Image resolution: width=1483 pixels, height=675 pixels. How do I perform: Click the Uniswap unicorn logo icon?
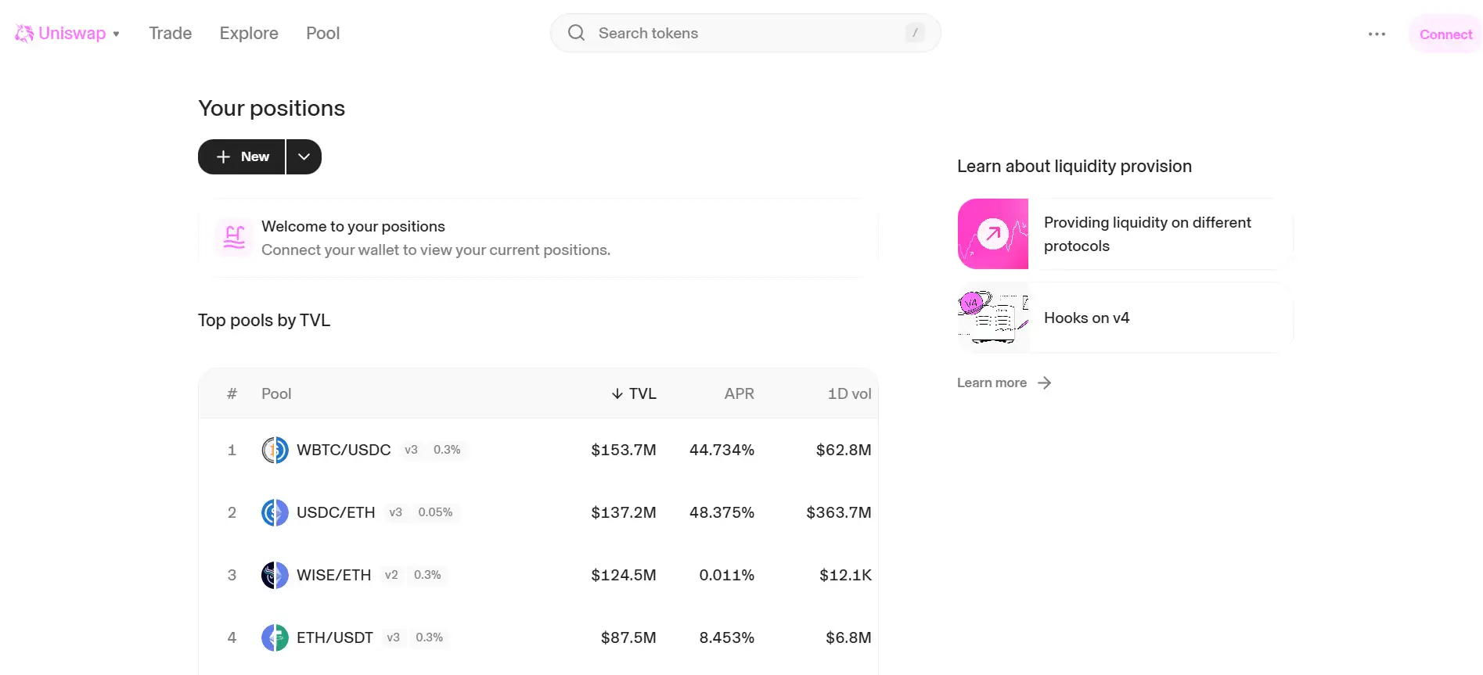click(x=24, y=34)
